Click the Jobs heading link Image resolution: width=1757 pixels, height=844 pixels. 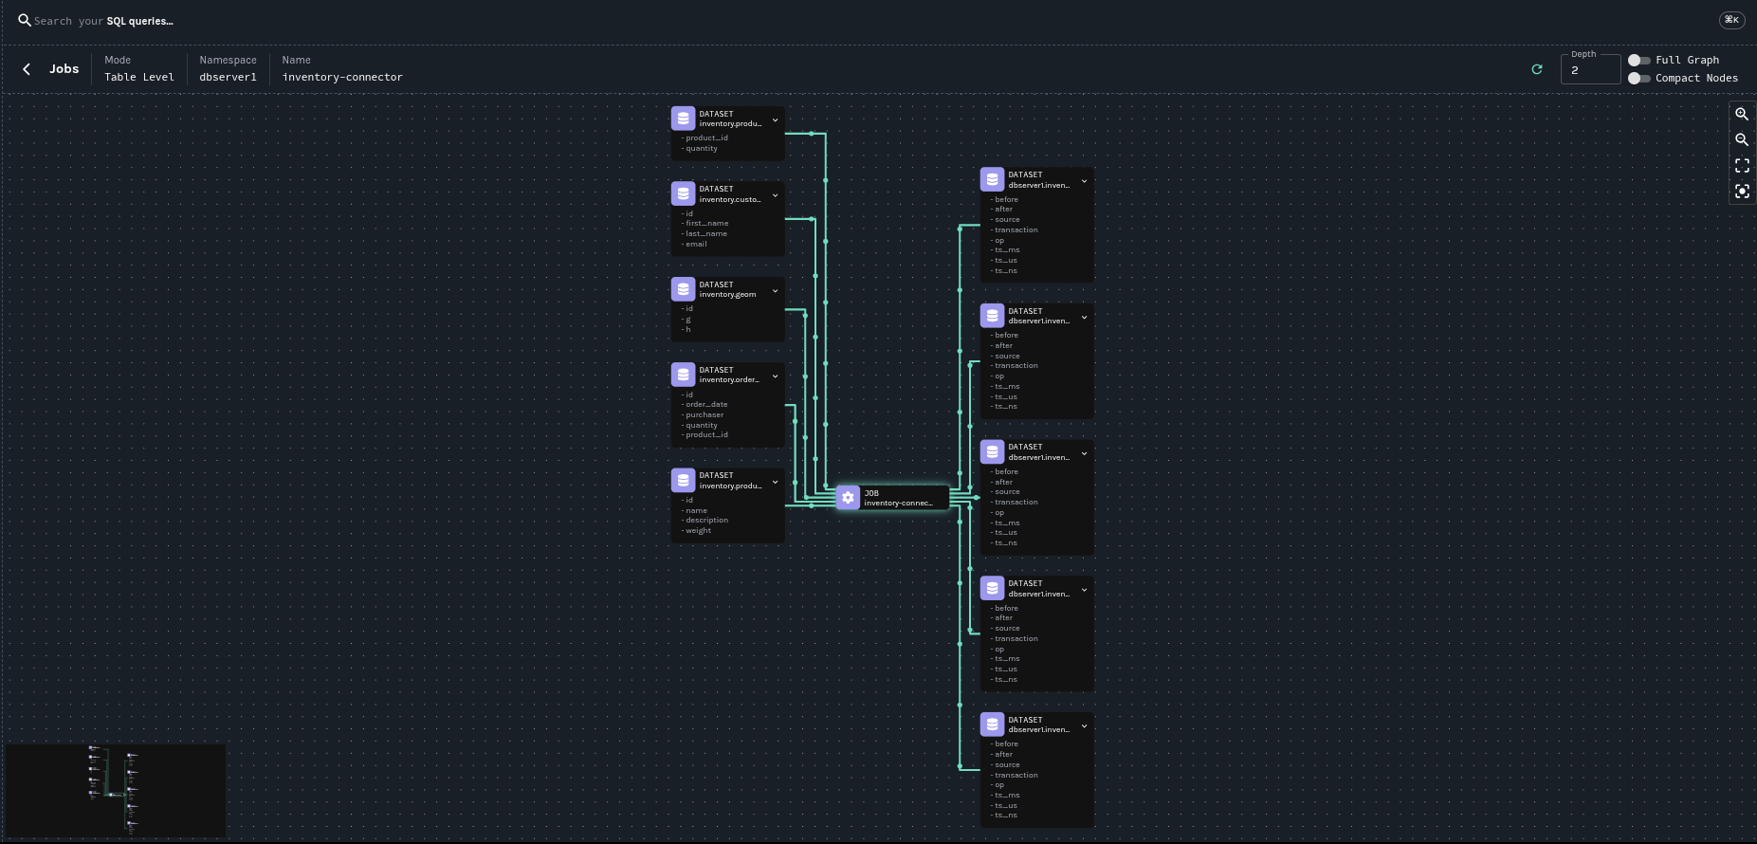64,69
